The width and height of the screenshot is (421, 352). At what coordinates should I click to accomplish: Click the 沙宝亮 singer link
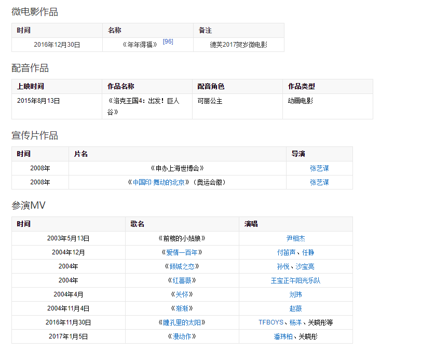coord(305,266)
